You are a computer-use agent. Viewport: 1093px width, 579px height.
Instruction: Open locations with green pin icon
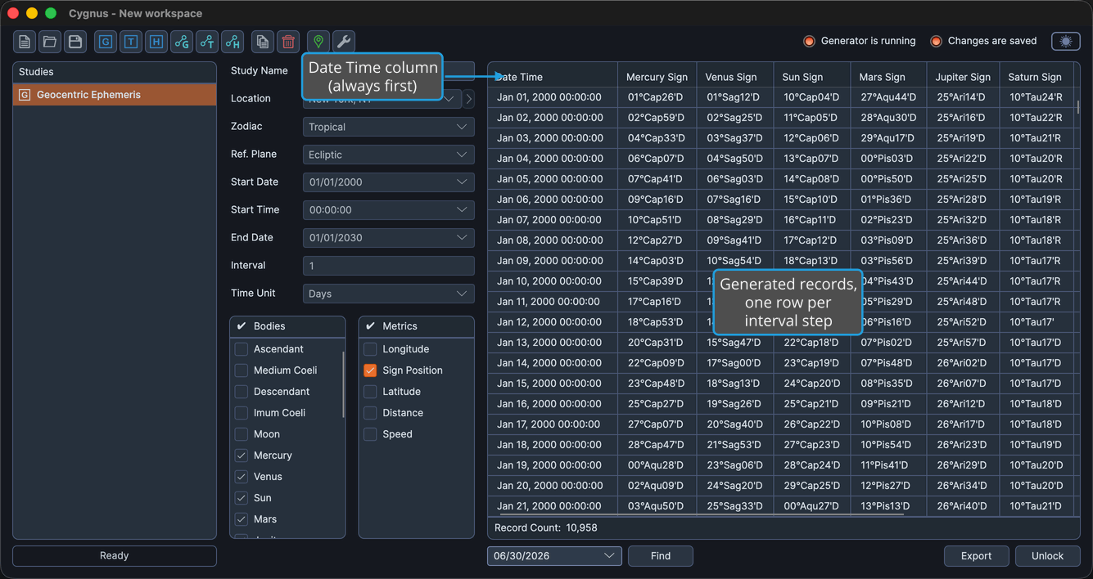tap(318, 42)
